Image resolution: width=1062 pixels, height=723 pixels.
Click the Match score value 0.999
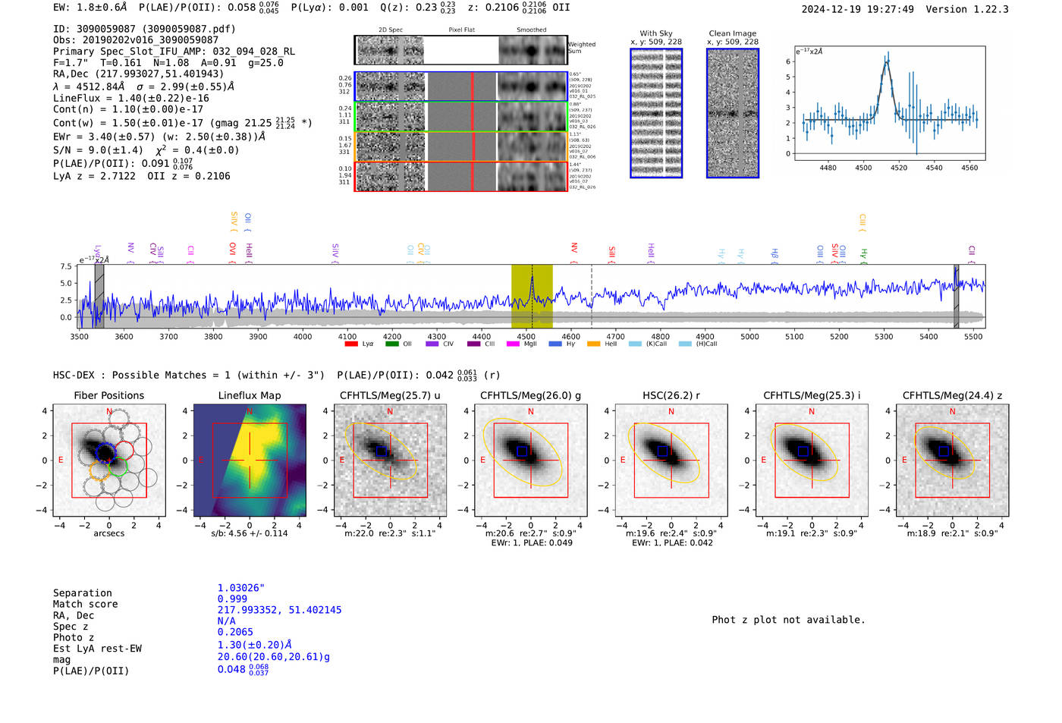coord(232,599)
